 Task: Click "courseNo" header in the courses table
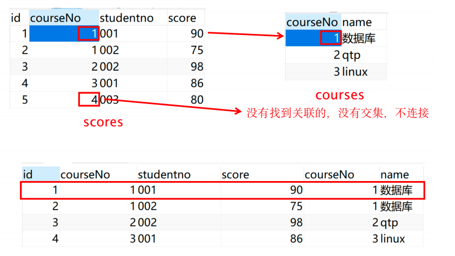click(x=312, y=22)
